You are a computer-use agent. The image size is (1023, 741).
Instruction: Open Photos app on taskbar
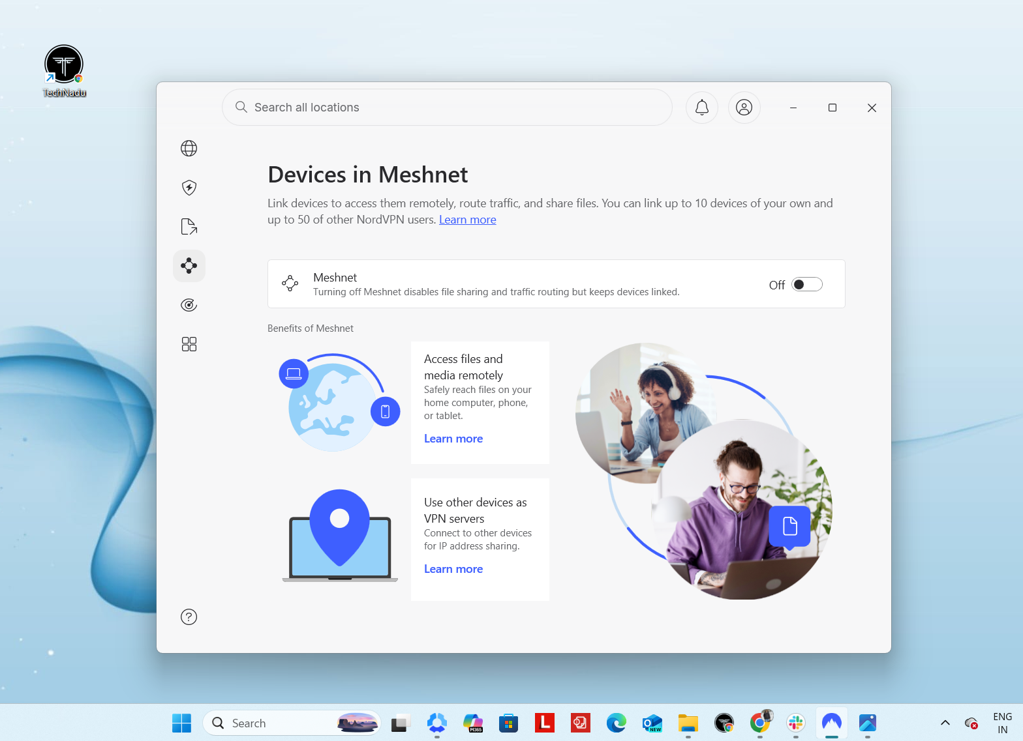coord(868,723)
